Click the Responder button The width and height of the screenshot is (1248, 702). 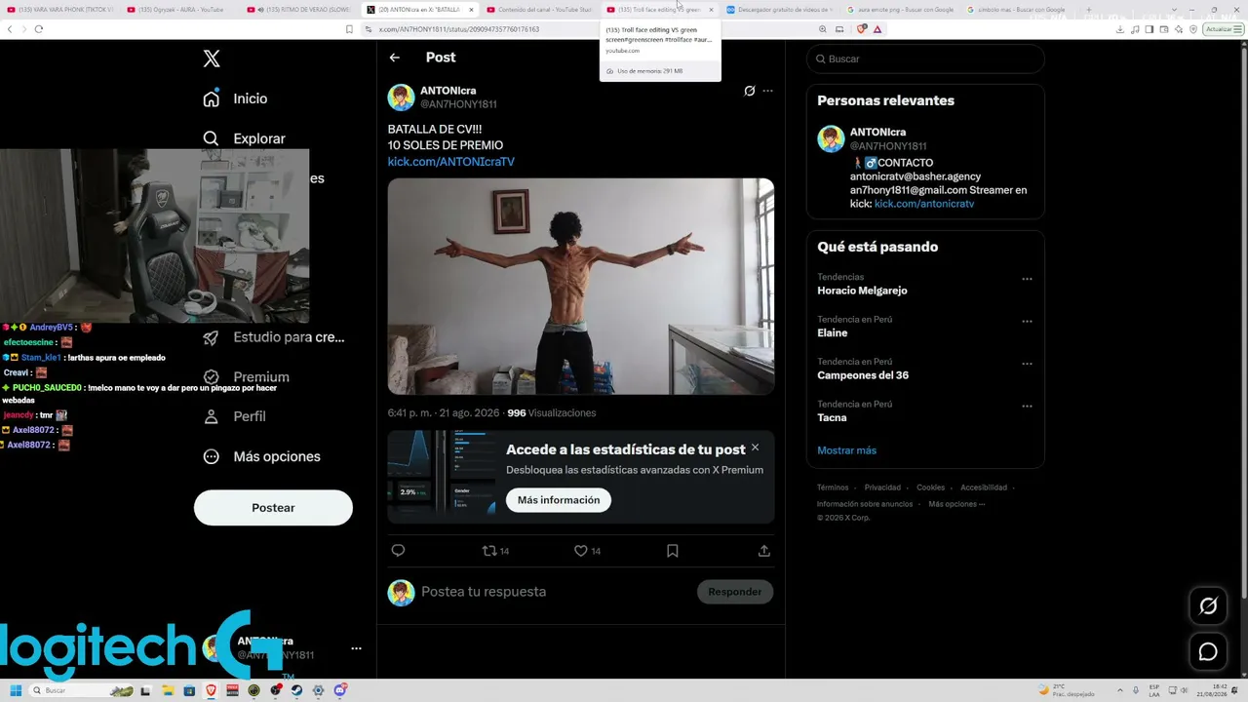735,592
